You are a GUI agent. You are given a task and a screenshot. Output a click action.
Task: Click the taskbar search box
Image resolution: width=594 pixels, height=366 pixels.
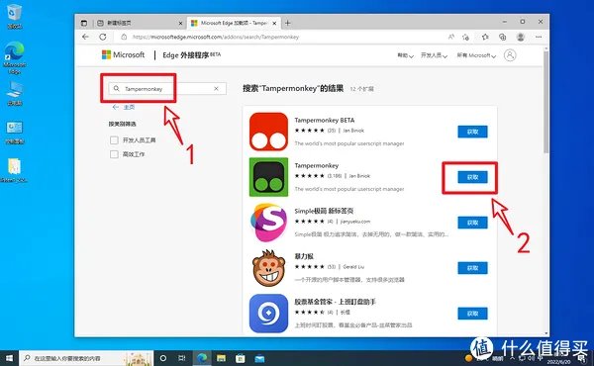86,358
